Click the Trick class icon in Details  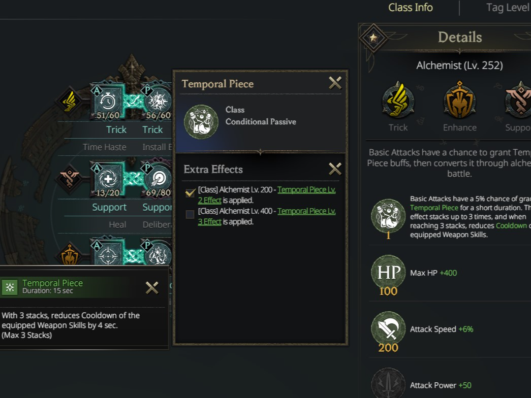tap(398, 101)
